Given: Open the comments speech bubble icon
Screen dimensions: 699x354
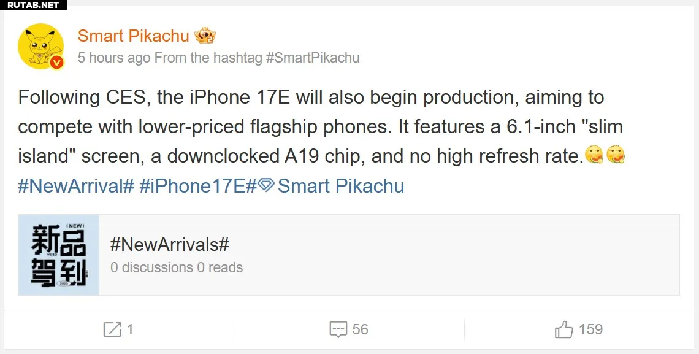Looking at the screenshot, I should point(338,329).
